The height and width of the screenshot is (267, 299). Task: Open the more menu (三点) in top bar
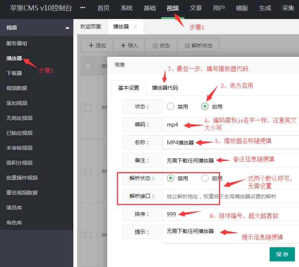(x=82, y=7)
